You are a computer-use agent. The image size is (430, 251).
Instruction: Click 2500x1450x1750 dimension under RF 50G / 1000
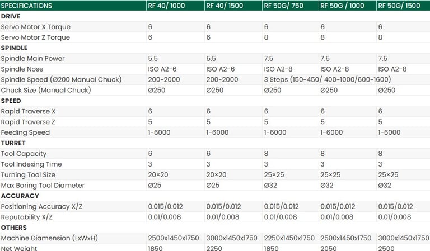(346, 238)
